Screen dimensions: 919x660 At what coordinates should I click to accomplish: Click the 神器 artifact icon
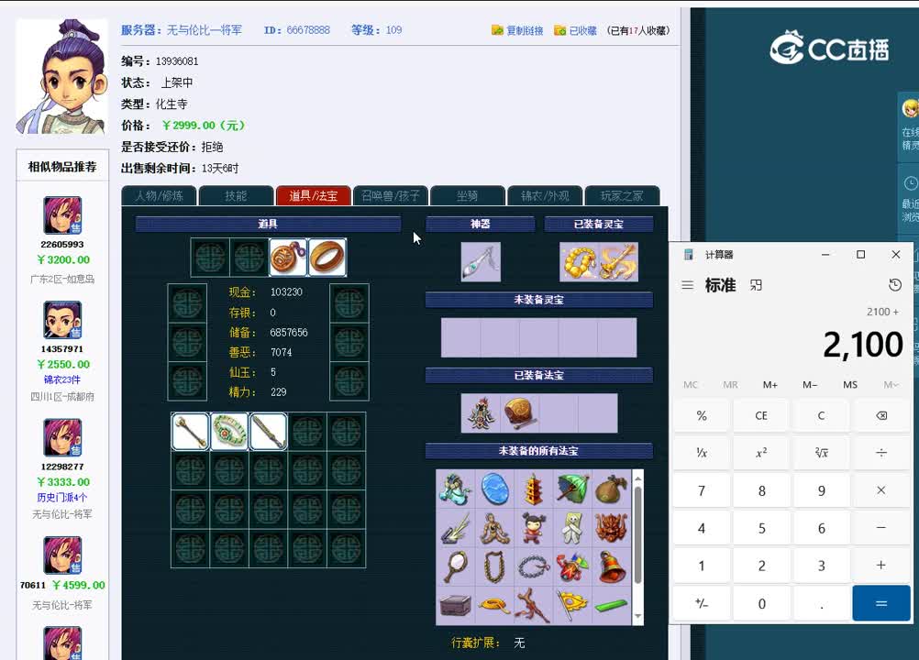click(481, 262)
